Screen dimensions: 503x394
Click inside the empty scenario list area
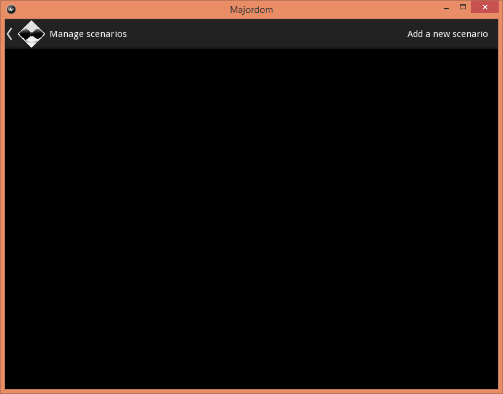point(251,216)
